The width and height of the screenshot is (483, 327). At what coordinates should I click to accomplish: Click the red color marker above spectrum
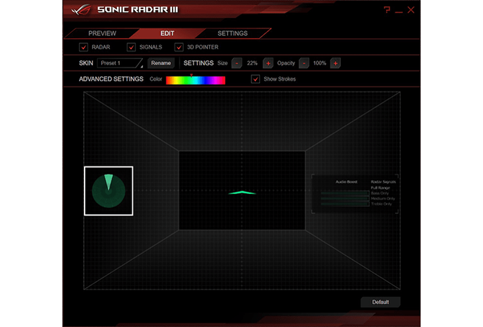pos(191,75)
